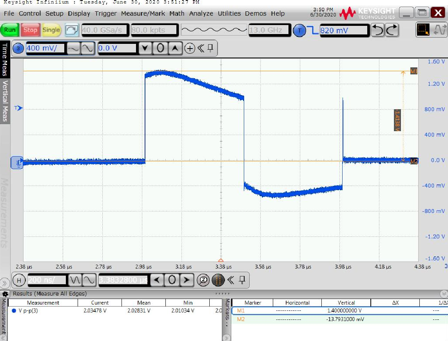Click the horizontal position right arrow

187,280
